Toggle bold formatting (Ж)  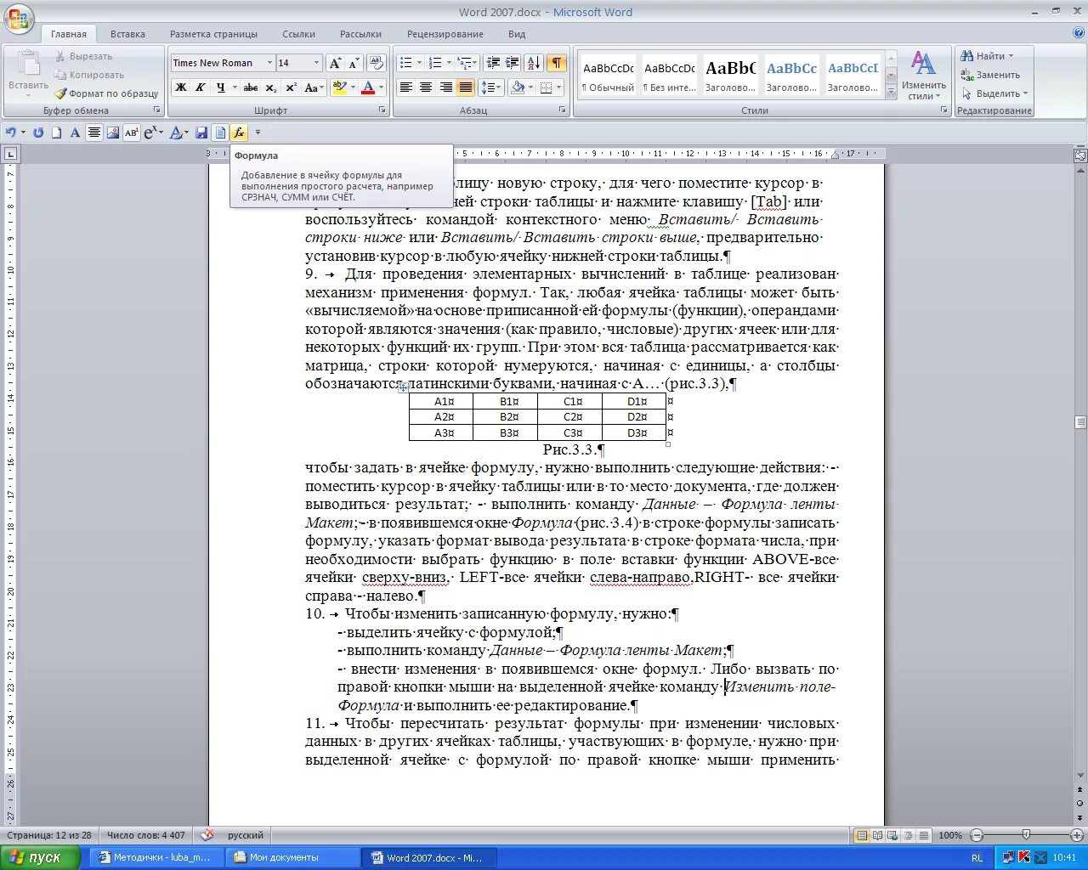181,88
